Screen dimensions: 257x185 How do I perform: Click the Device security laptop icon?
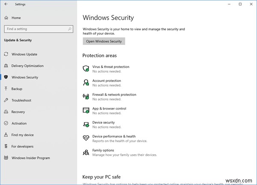point(86,125)
